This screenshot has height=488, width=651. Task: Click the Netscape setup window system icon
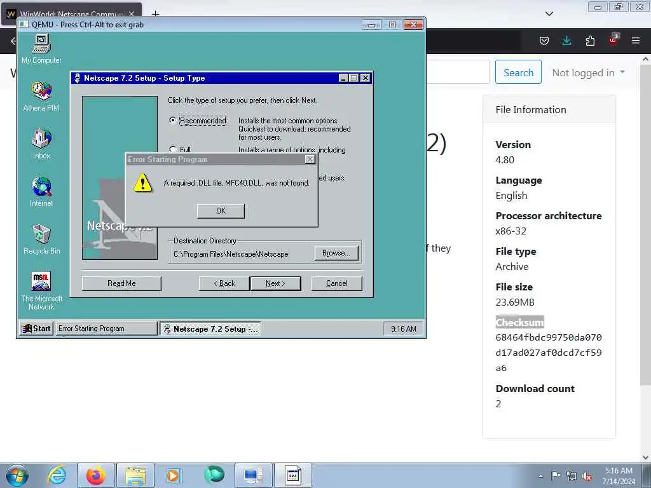77,78
